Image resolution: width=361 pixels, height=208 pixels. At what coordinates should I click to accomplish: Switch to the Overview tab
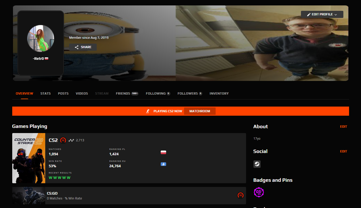coord(24,93)
